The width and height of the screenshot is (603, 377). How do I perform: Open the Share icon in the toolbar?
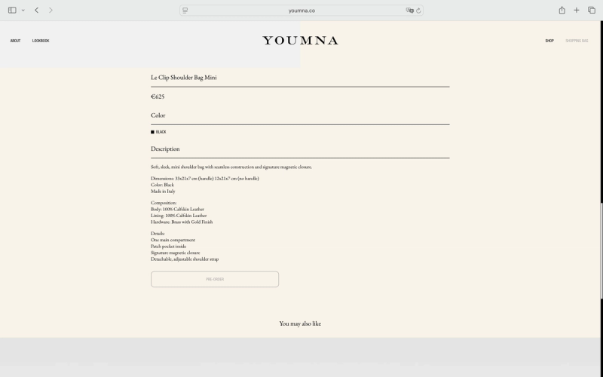click(x=562, y=10)
